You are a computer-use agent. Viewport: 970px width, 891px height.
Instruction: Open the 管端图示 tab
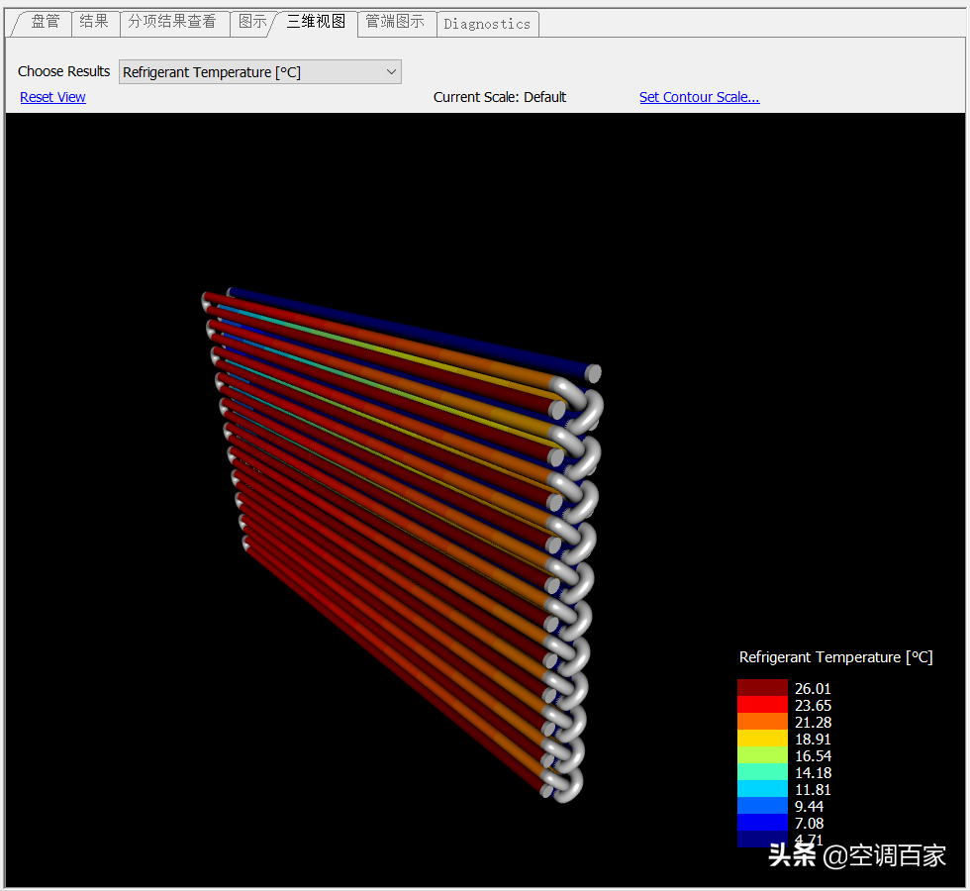pos(396,22)
